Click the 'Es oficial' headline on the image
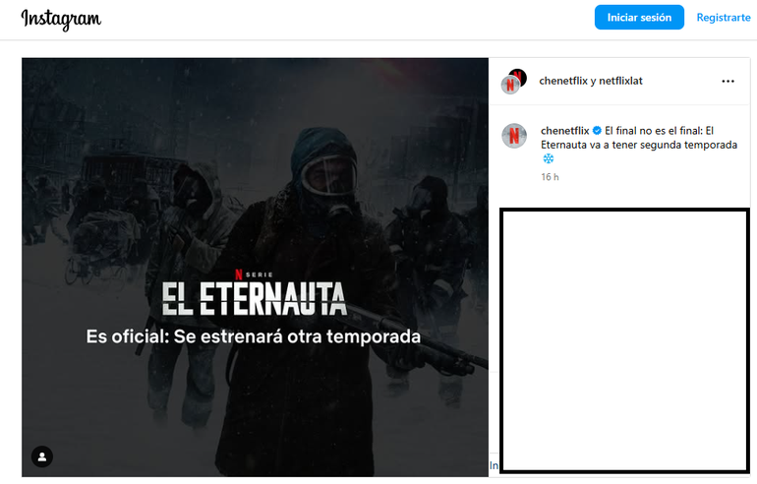The image size is (757, 484). 254,336
